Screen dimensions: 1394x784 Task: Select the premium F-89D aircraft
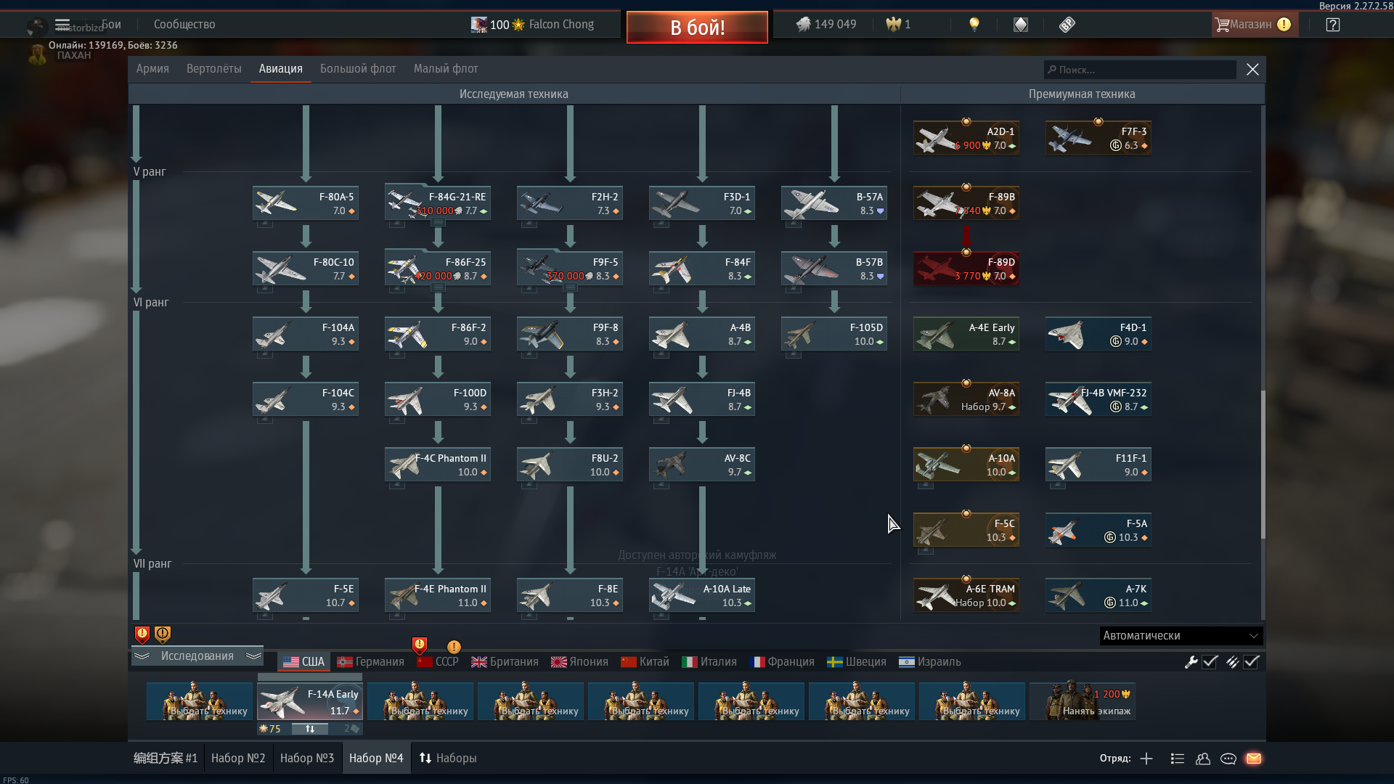tap(966, 269)
